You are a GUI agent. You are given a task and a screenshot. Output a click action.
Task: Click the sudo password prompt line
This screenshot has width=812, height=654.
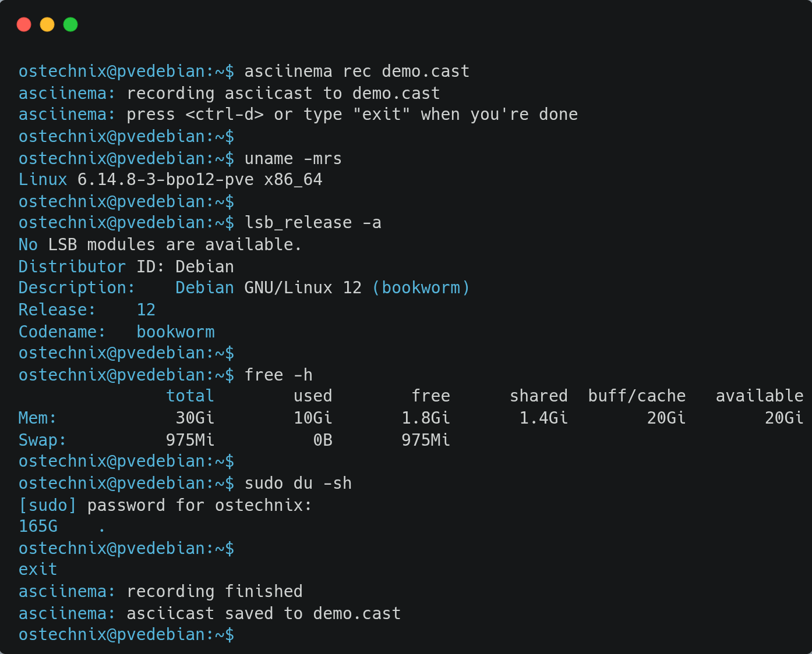[x=164, y=505]
